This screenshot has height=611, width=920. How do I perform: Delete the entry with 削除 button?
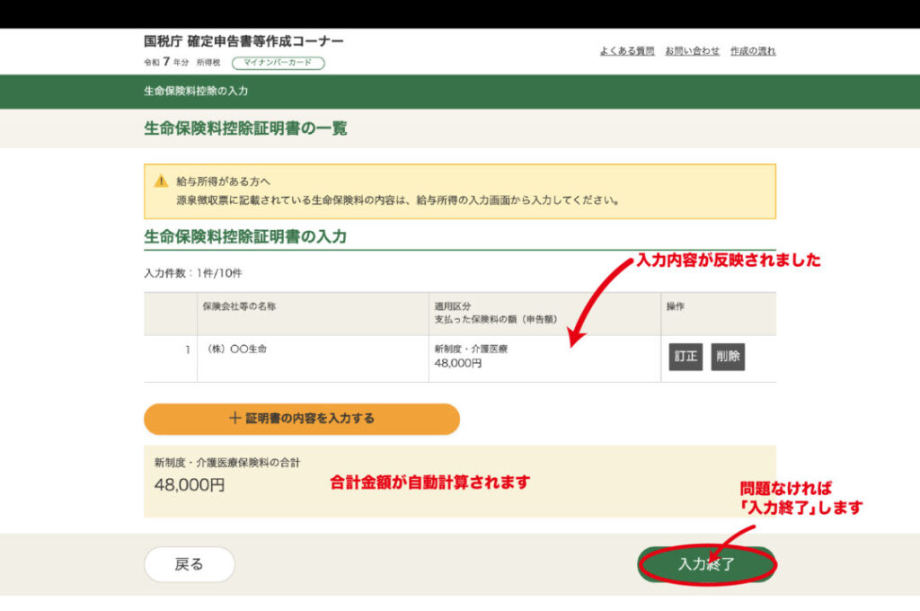[x=728, y=357]
